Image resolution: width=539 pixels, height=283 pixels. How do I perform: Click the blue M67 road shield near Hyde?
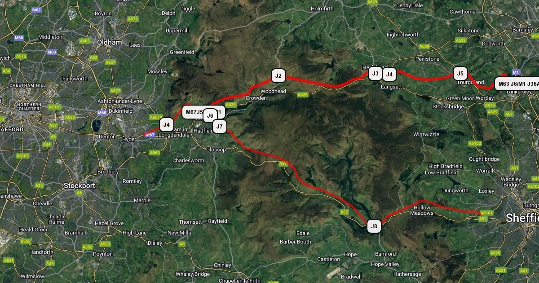coord(150,135)
